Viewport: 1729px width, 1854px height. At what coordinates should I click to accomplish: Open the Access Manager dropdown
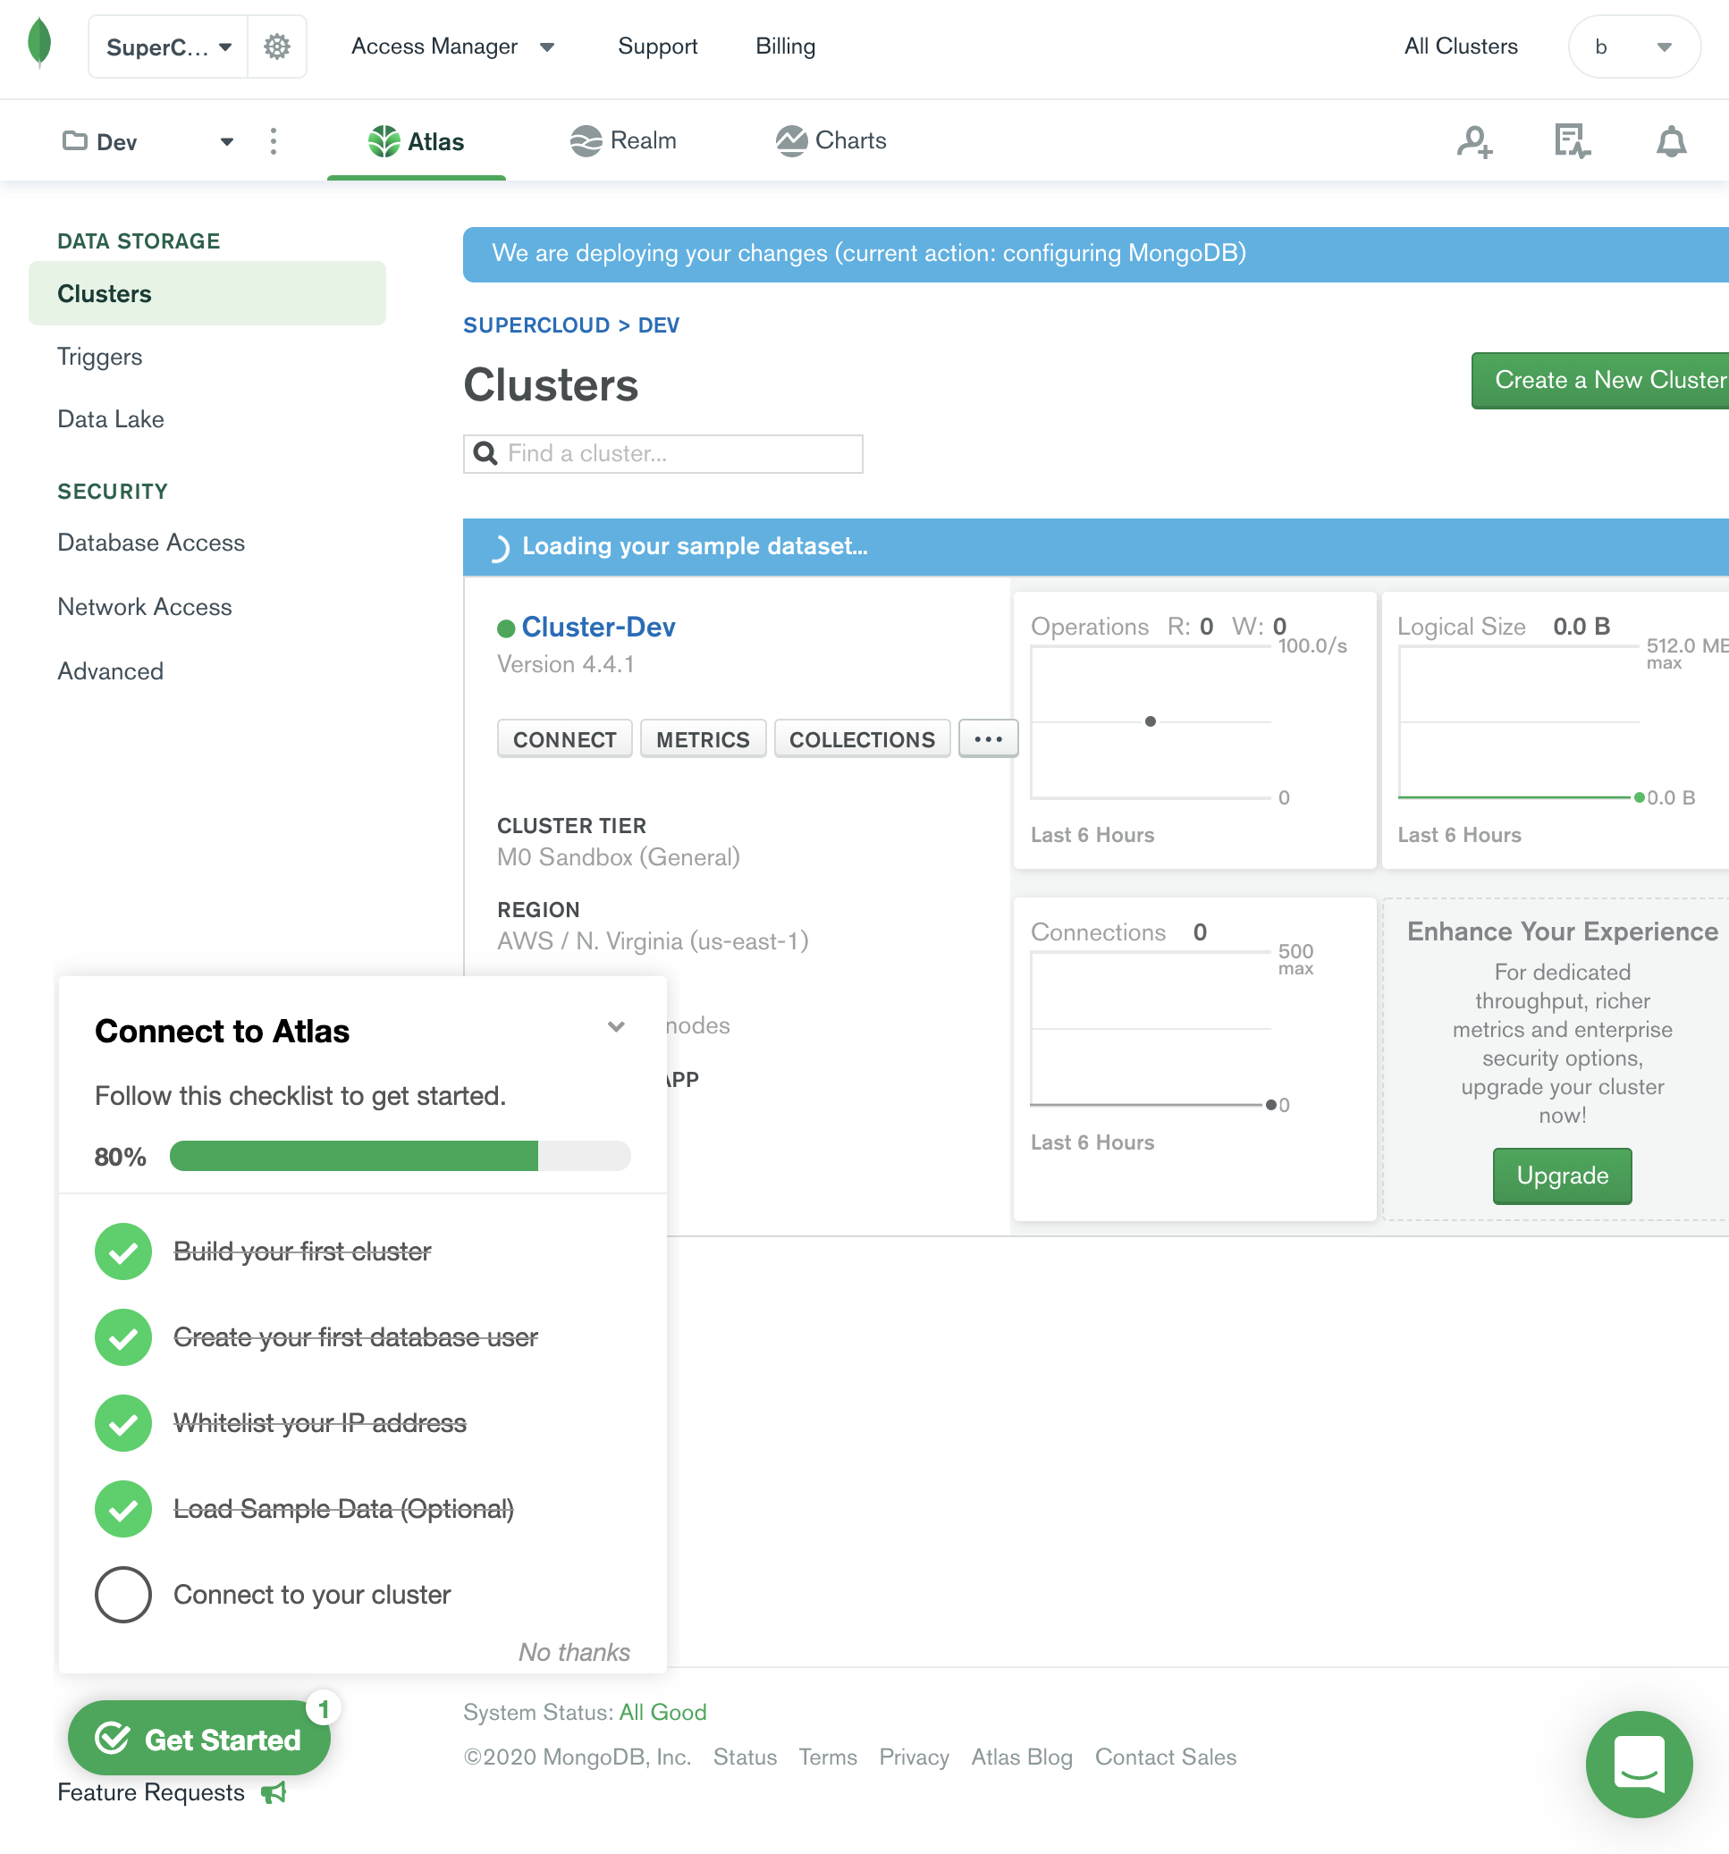coord(452,46)
